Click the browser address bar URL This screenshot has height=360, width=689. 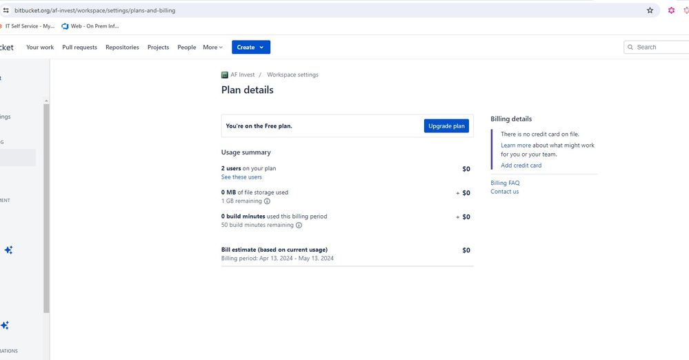point(95,10)
